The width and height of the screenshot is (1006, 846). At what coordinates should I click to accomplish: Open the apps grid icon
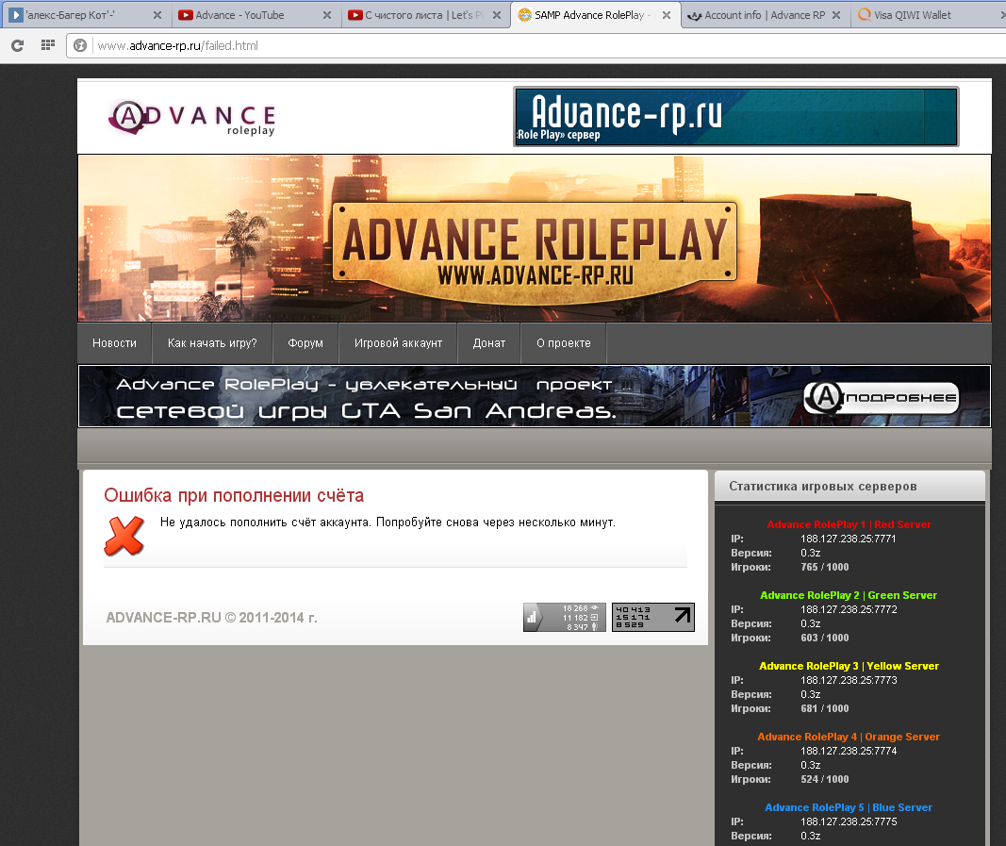(x=47, y=45)
